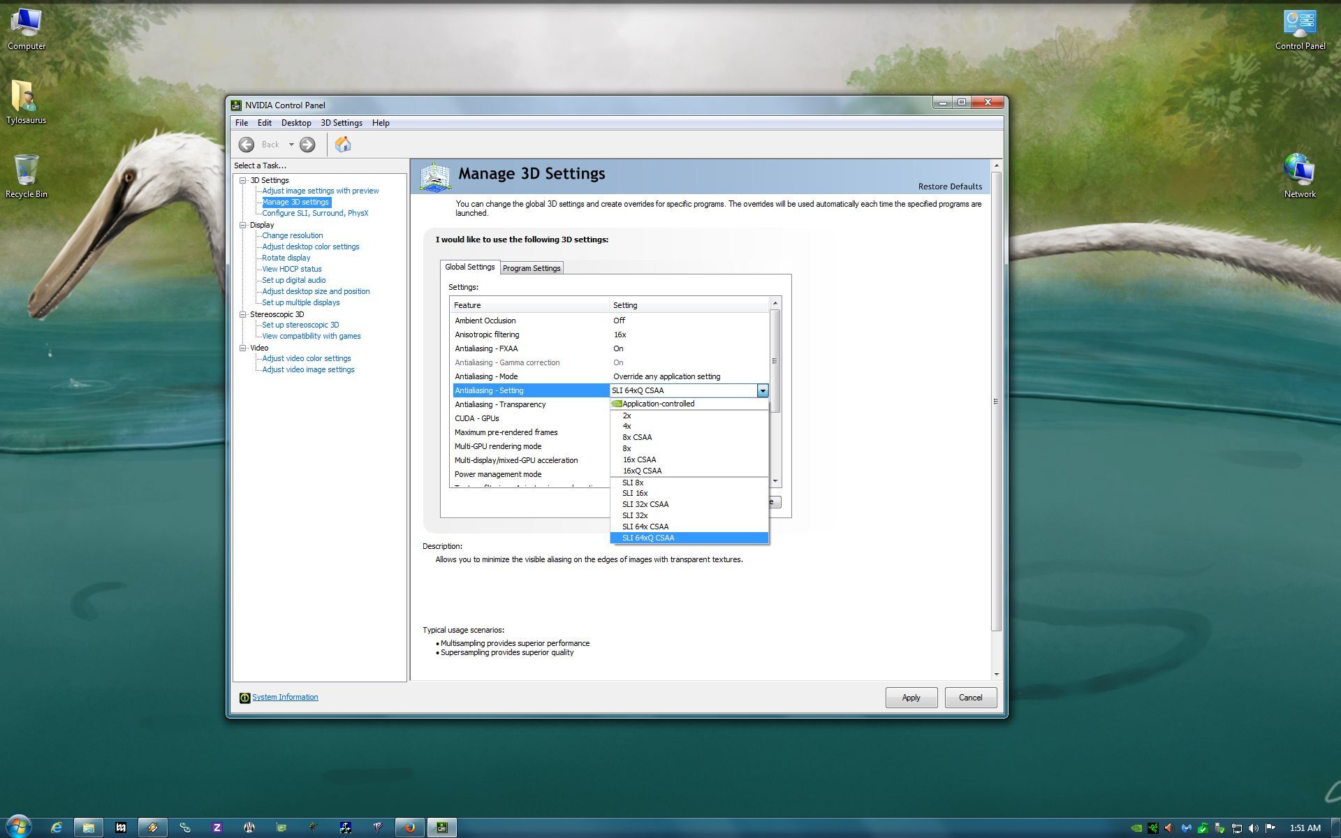This screenshot has width=1341, height=838.
Task: Open the Action Center flag icon
Action: pos(1270,828)
